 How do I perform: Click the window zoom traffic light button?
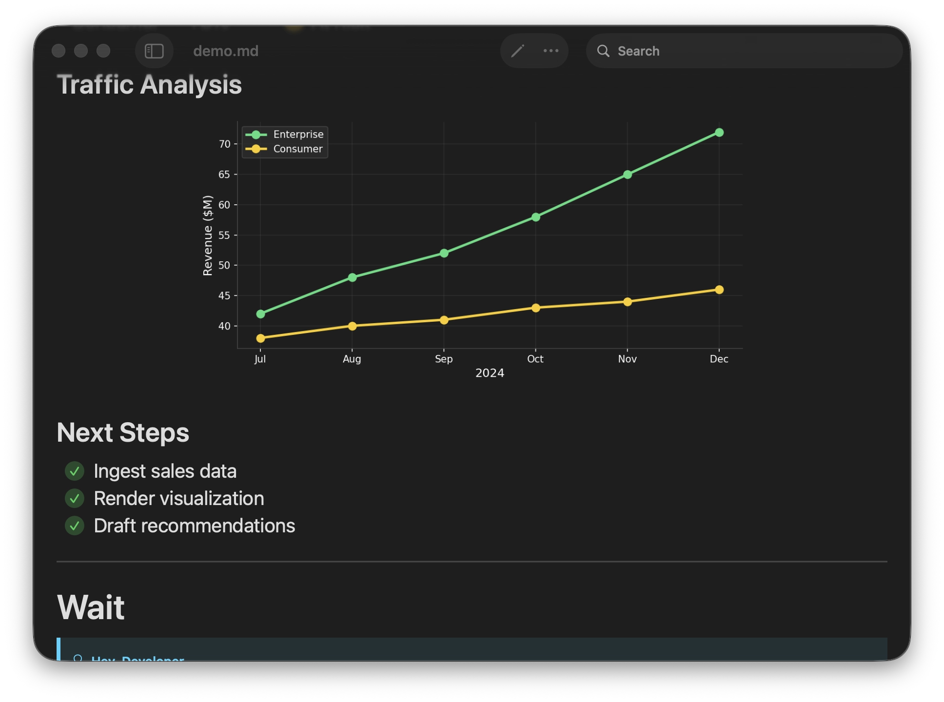coord(103,51)
